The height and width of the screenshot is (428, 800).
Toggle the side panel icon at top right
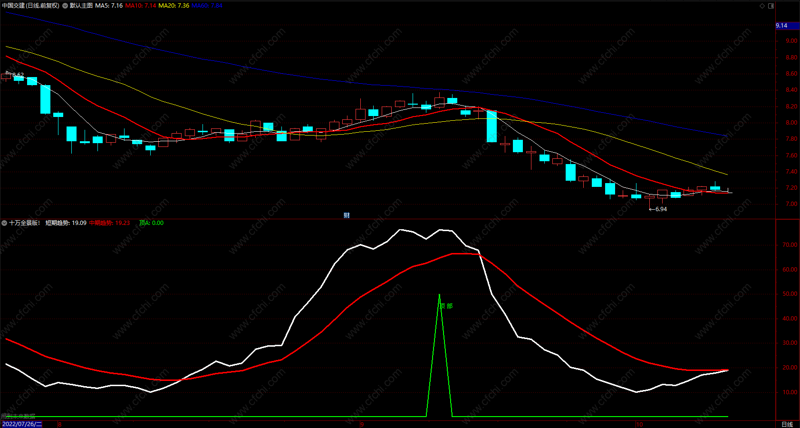coord(771,6)
